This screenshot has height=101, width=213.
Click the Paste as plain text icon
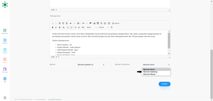tap(63, 23)
